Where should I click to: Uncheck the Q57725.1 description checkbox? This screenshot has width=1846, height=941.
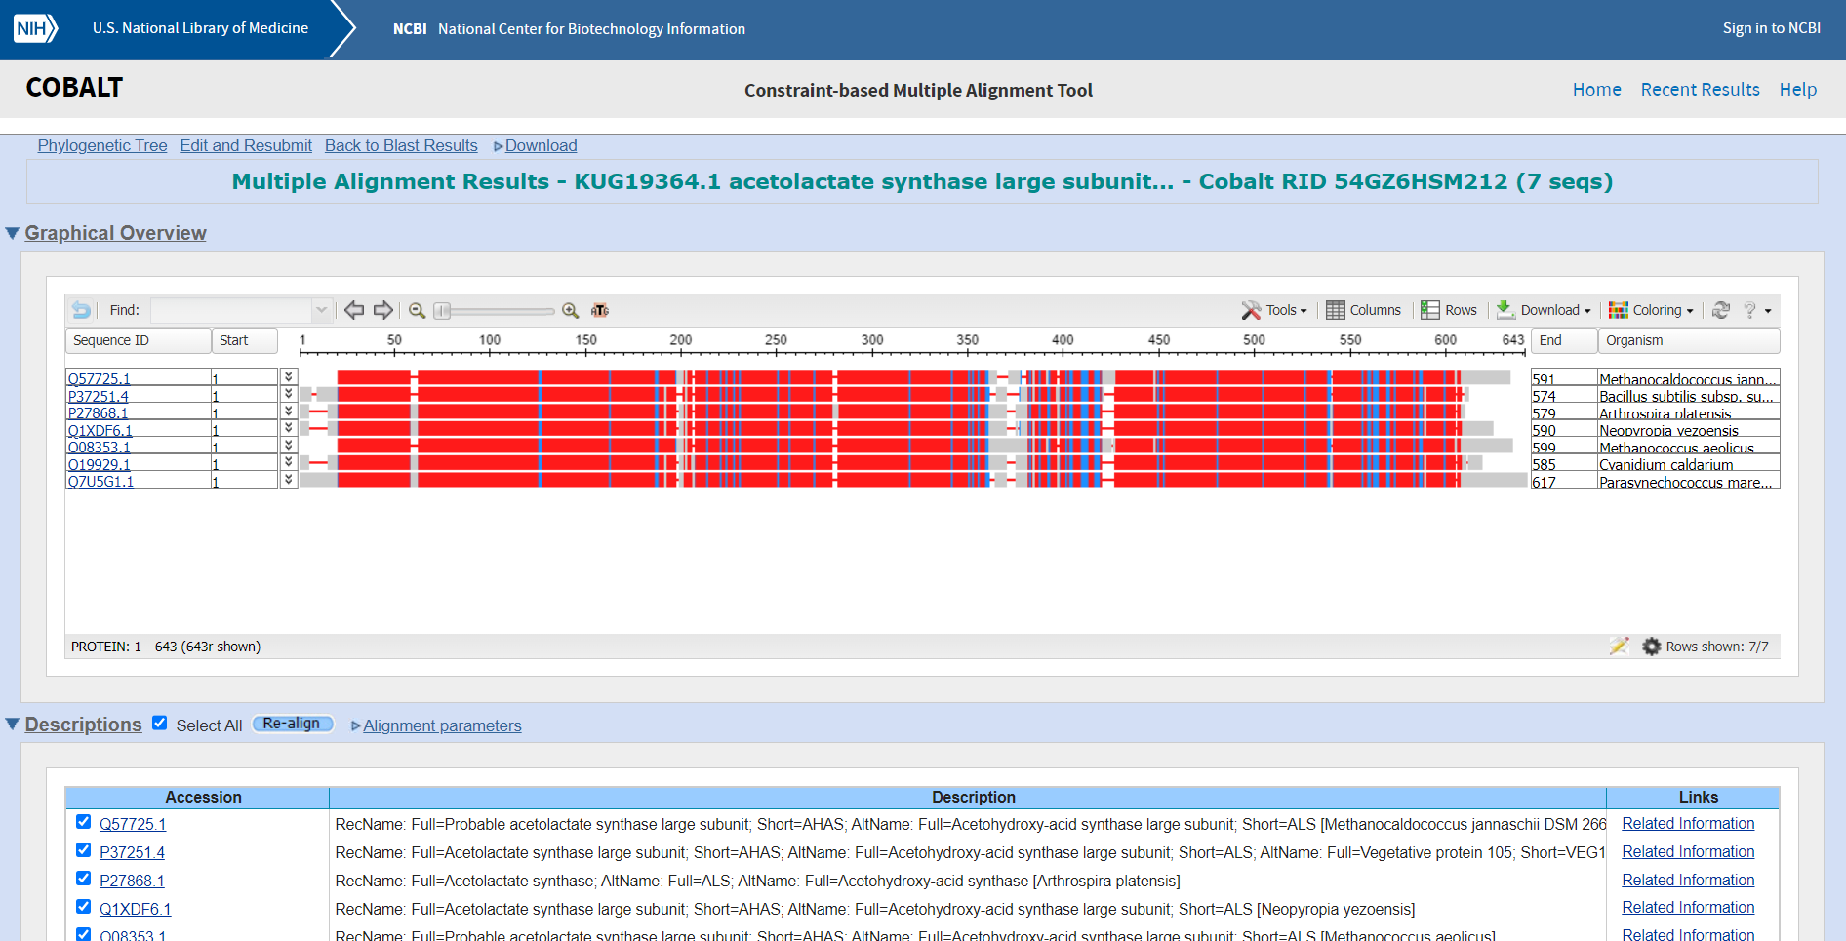84,822
